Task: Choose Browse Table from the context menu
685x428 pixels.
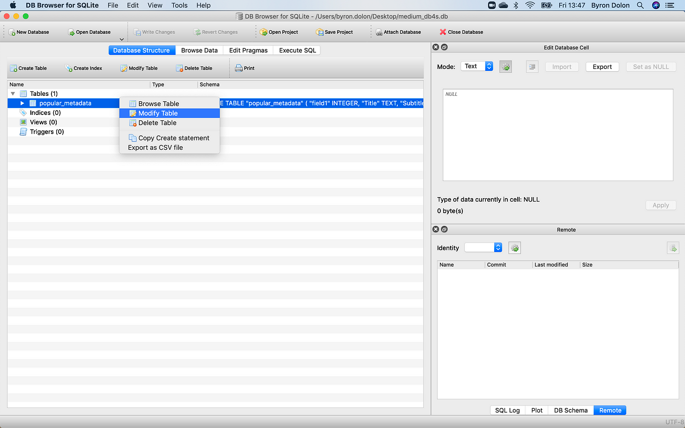Action: coord(169,104)
